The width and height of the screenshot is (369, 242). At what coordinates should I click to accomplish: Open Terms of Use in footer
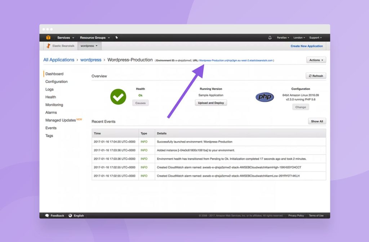click(316, 215)
